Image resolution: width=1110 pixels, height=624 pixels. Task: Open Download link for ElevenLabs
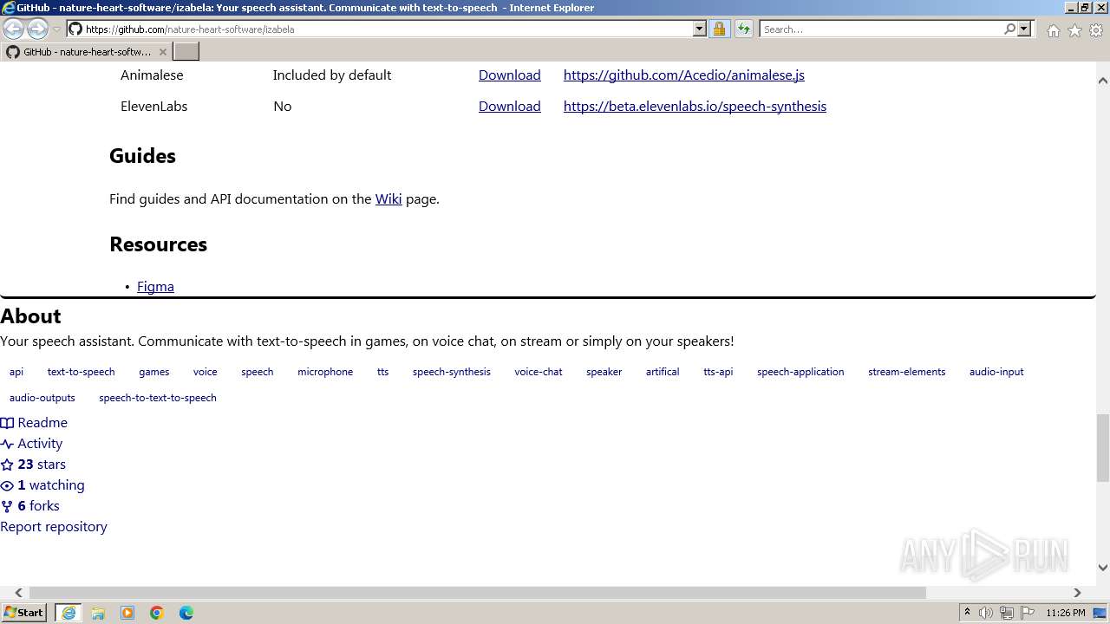(509, 107)
